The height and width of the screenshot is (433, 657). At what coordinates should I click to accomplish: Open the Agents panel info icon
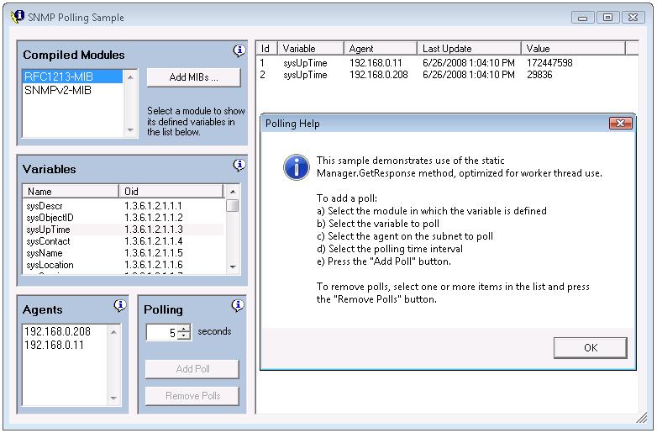pyautogui.click(x=120, y=305)
